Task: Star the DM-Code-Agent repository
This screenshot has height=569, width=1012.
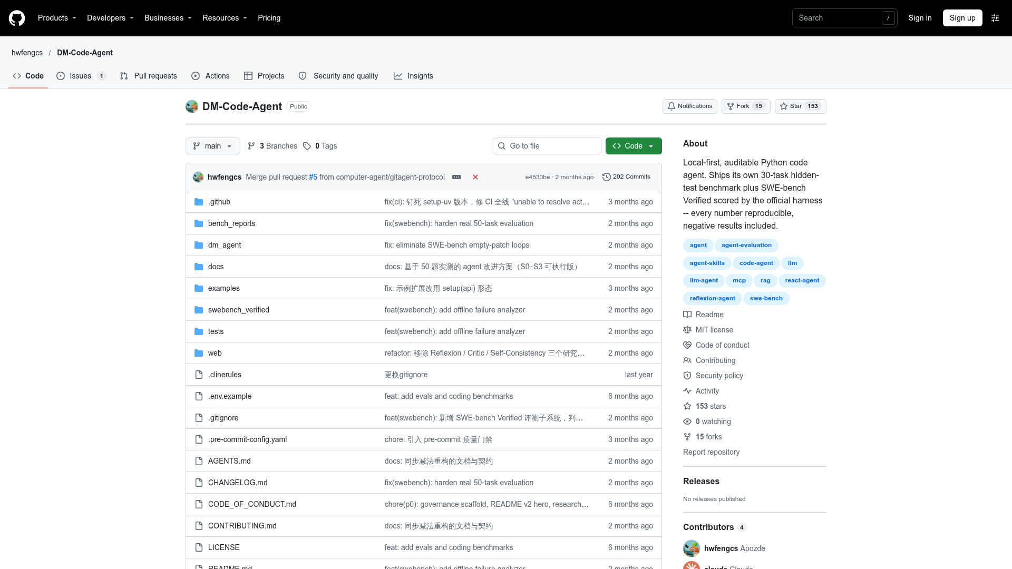Action: coord(800,106)
